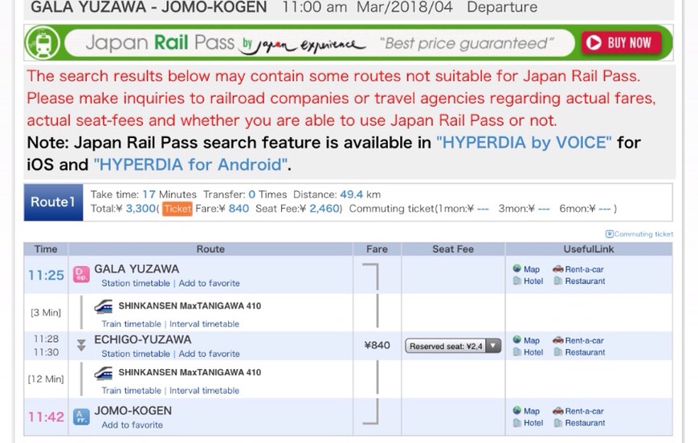Select the Route1 tab label
698x443 pixels.
click(53, 202)
